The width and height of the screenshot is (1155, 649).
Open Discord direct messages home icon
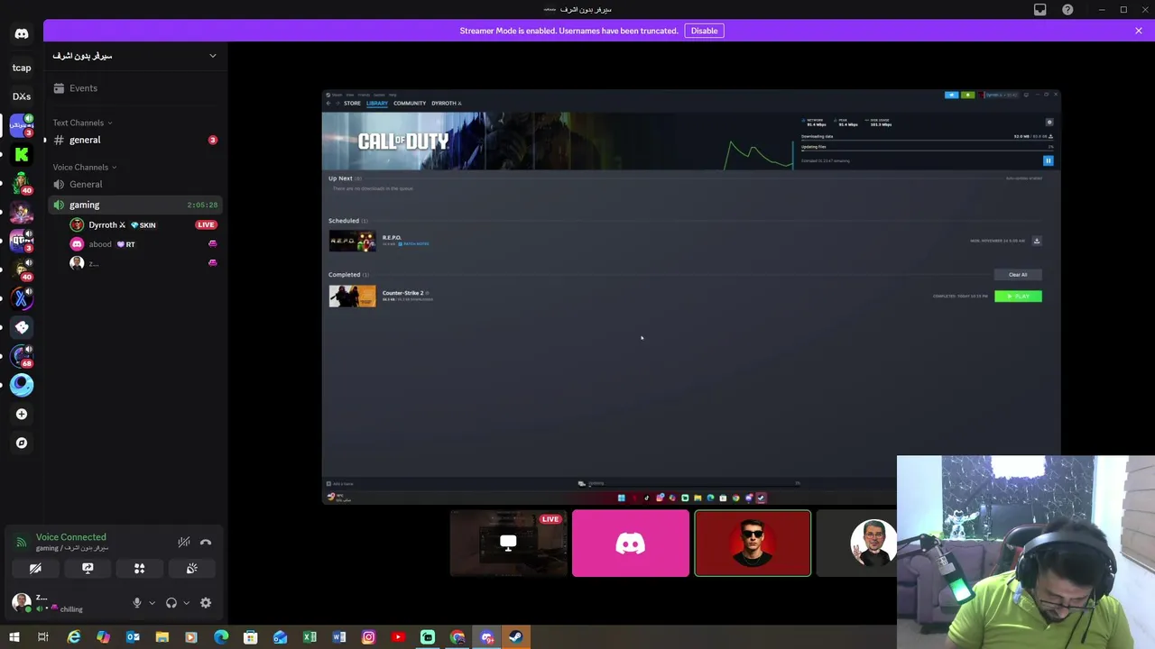(22, 34)
